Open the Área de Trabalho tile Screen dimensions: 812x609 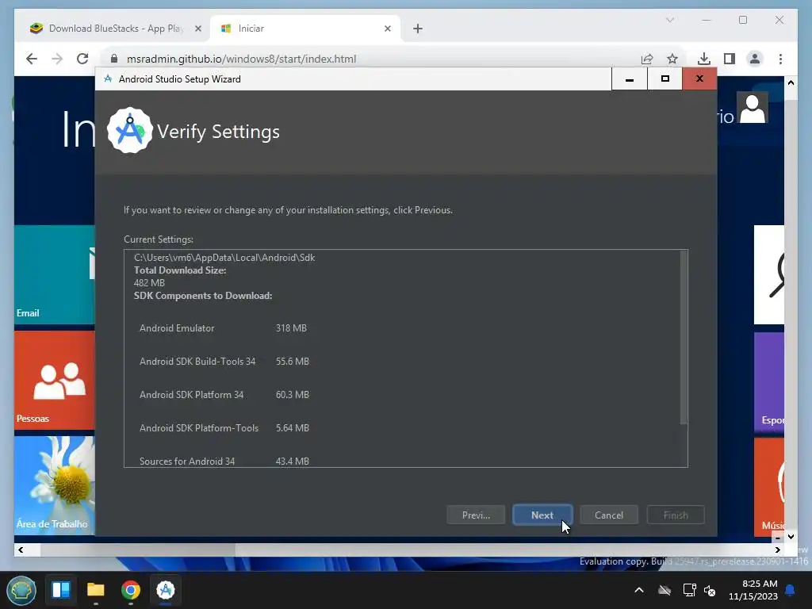[55, 485]
